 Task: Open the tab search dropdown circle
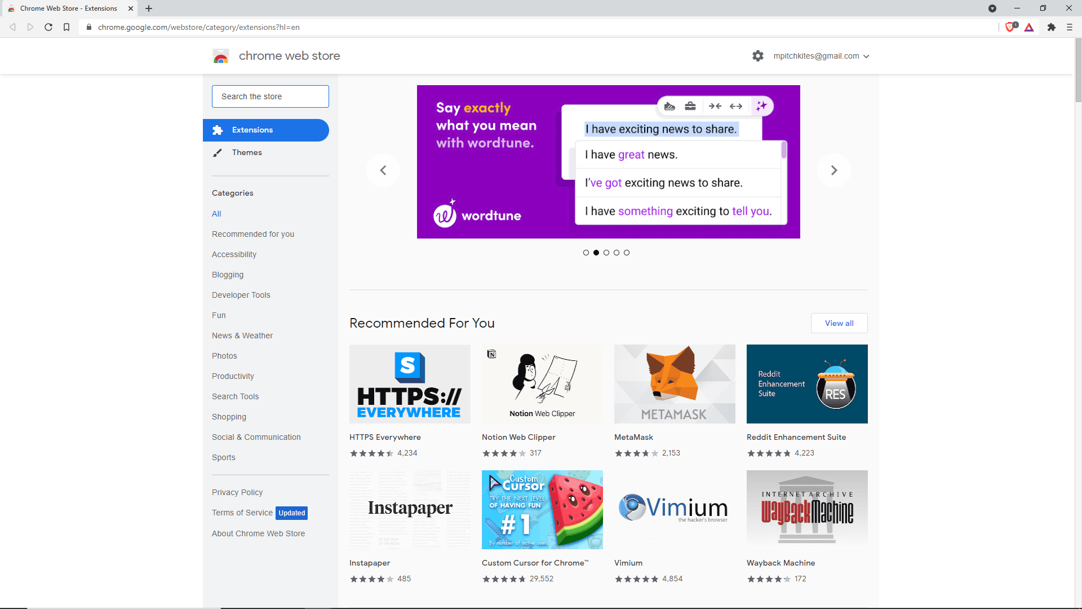coord(992,8)
